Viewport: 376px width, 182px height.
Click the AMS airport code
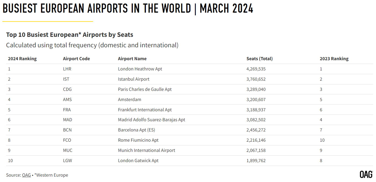(67, 99)
